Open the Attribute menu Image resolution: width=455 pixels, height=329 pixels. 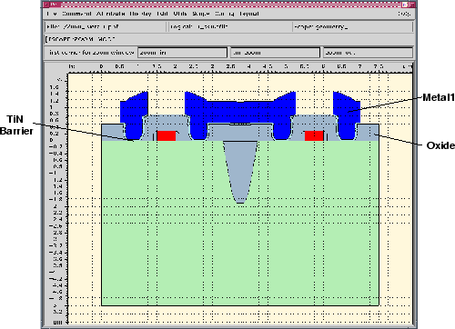111,14
